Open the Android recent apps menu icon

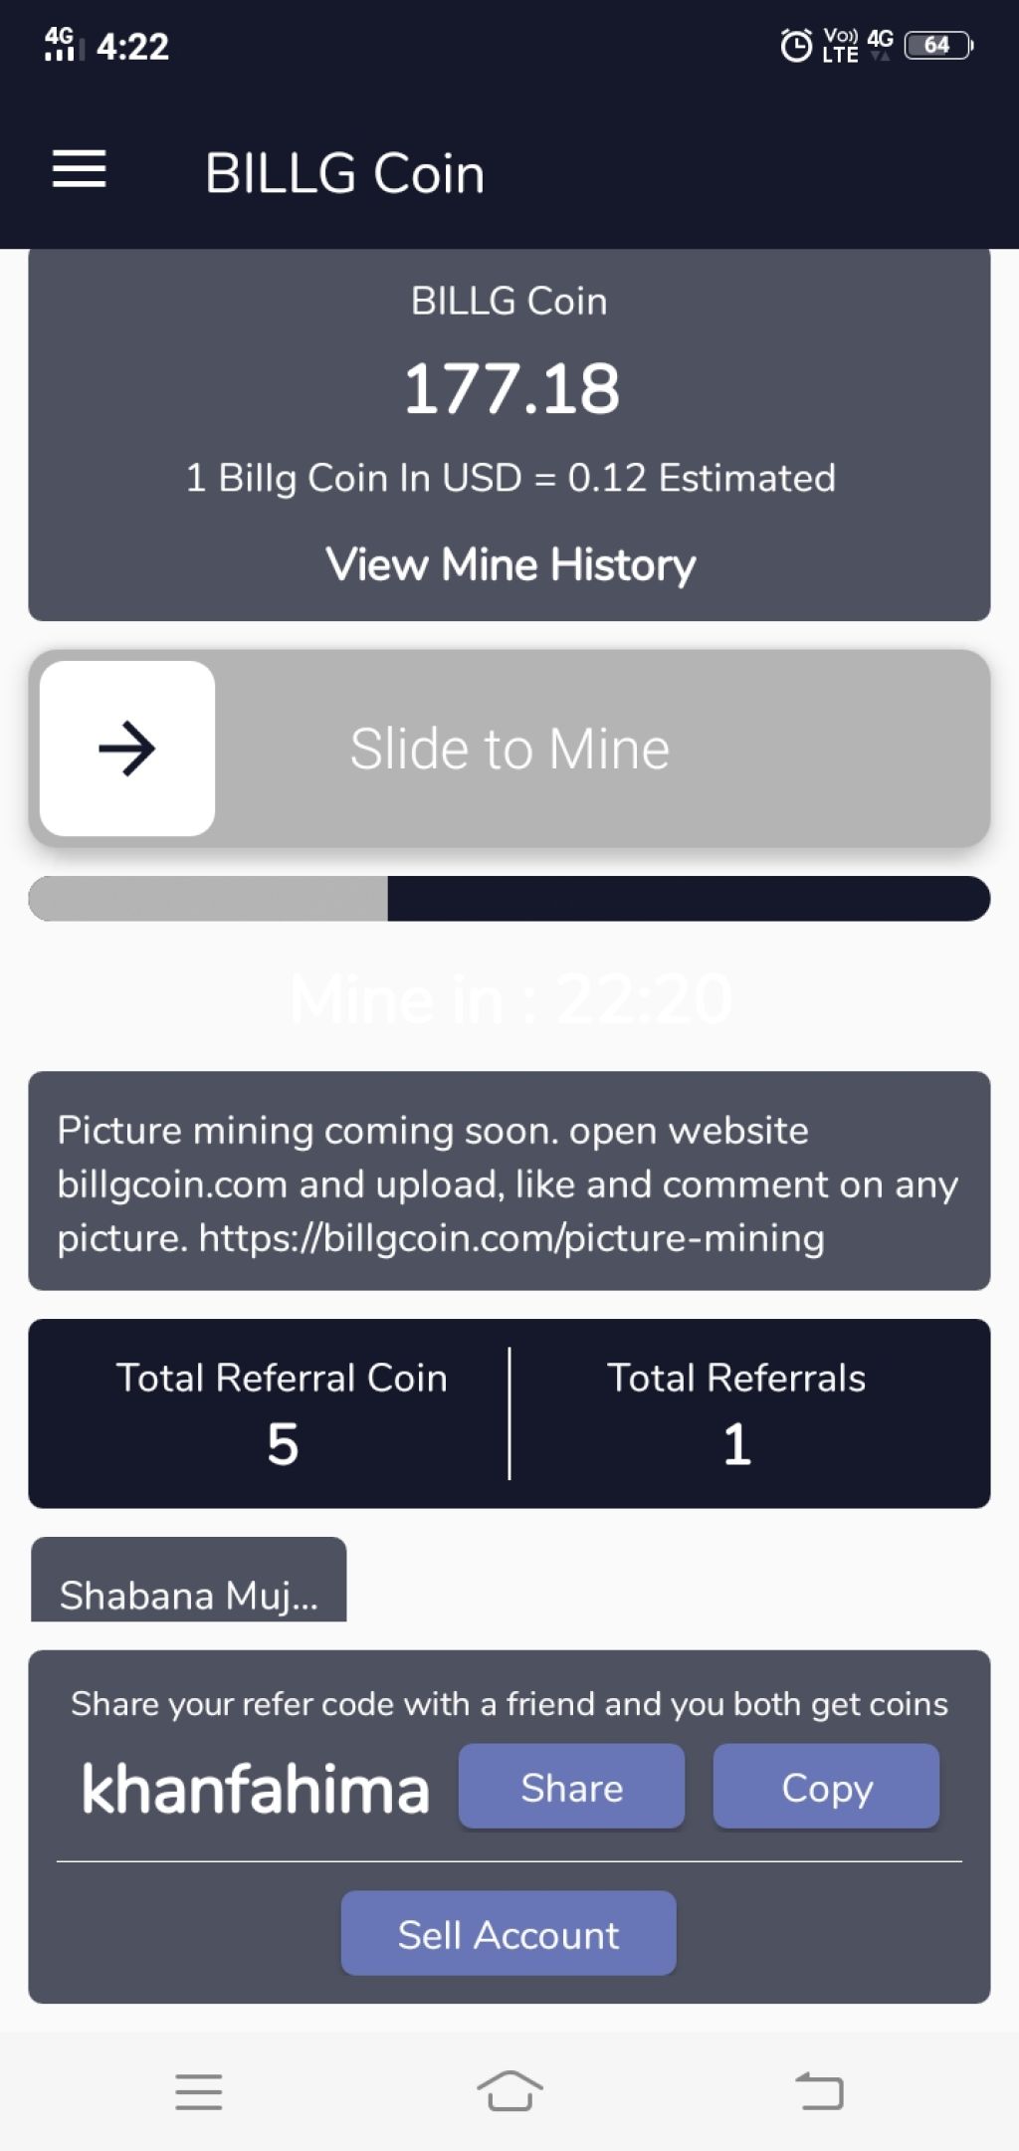coord(198,2091)
